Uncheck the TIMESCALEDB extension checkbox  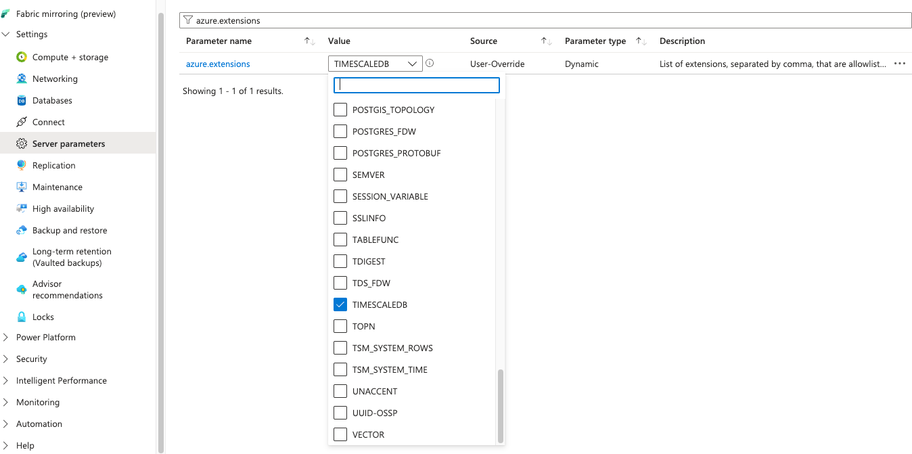point(340,305)
